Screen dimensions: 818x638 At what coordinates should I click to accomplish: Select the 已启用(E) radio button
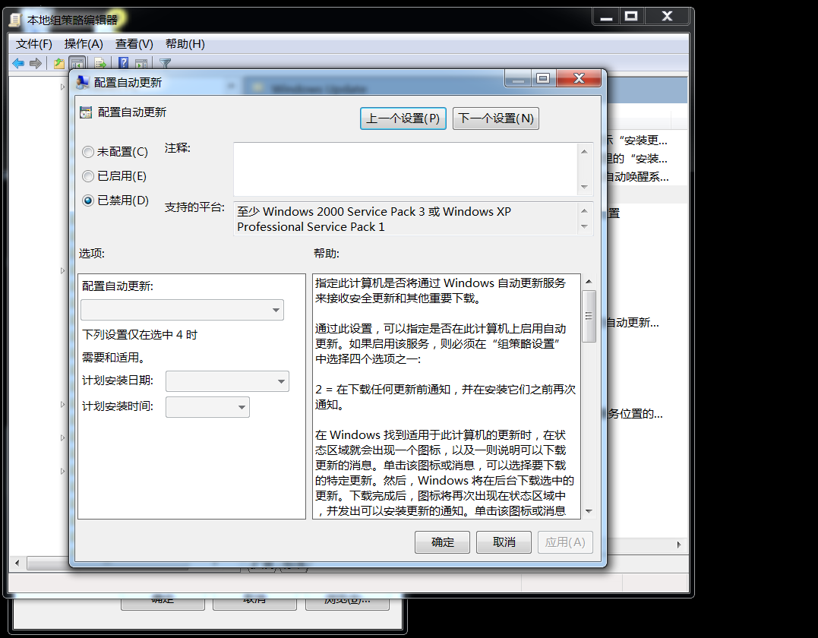coord(88,176)
